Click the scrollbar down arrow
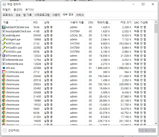The width and height of the screenshot is (159, 137). click(x=156, y=123)
